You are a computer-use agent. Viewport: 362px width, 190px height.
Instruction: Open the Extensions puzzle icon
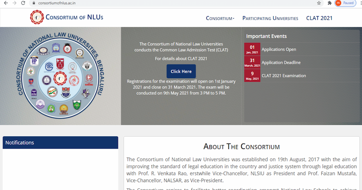(329, 3)
